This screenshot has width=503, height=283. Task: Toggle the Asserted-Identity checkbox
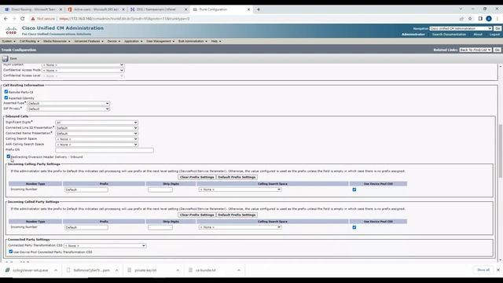[x=6, y=97]
